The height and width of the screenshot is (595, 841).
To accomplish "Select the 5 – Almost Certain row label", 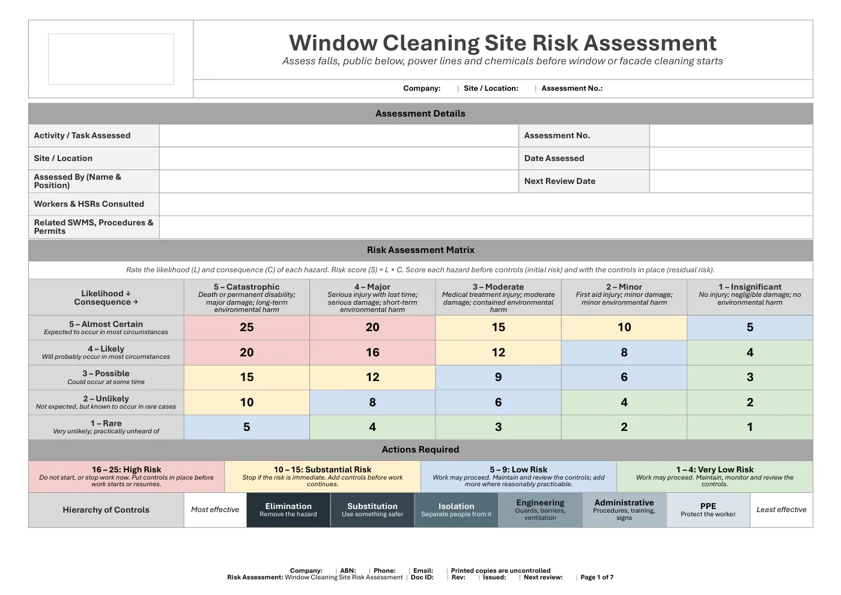I will 106,328.
